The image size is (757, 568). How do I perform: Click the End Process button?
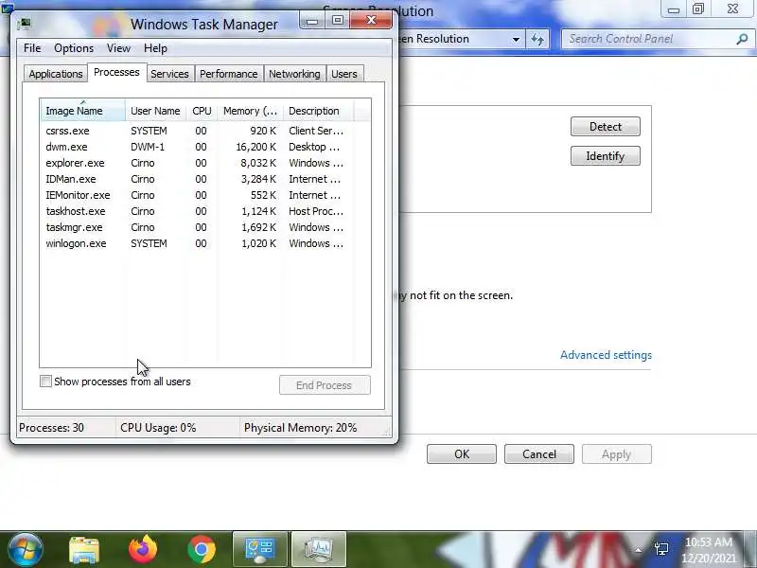tap(325, 385)
